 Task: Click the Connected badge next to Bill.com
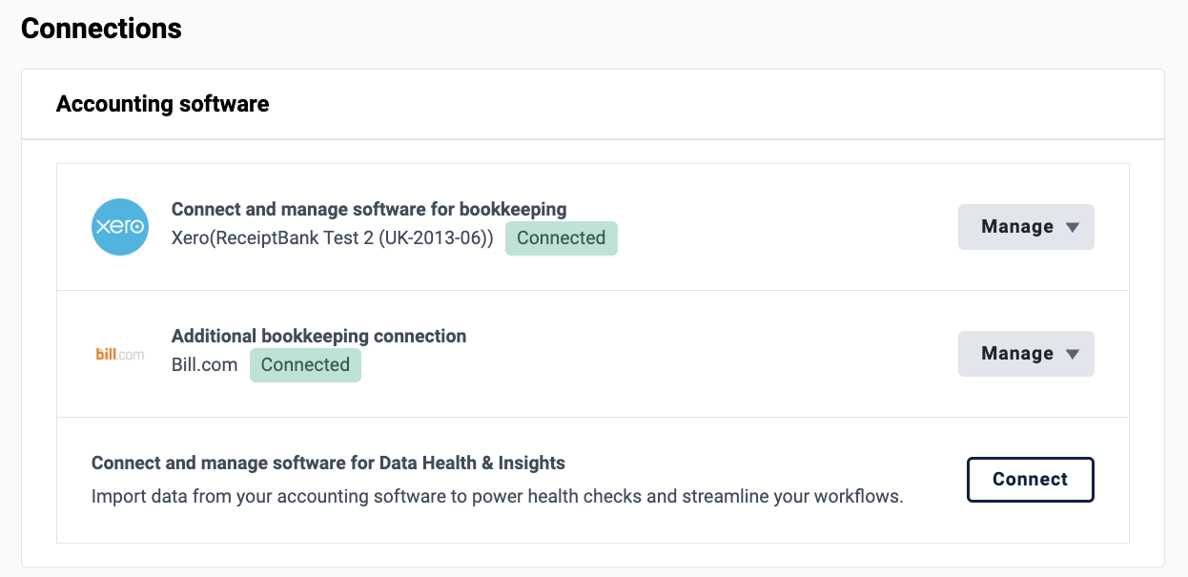[305, 365]
